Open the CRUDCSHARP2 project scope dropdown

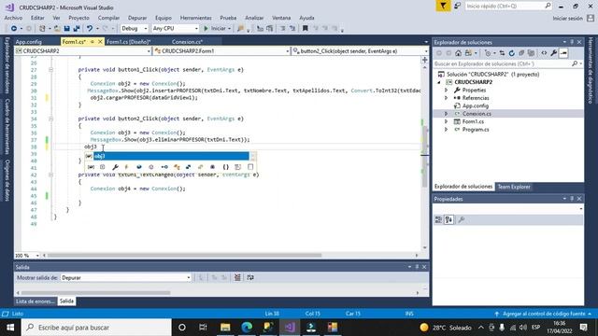click(83, 51)
